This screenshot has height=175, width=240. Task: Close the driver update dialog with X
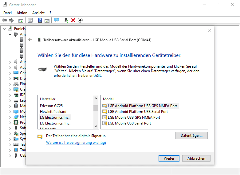coord(209,31)
